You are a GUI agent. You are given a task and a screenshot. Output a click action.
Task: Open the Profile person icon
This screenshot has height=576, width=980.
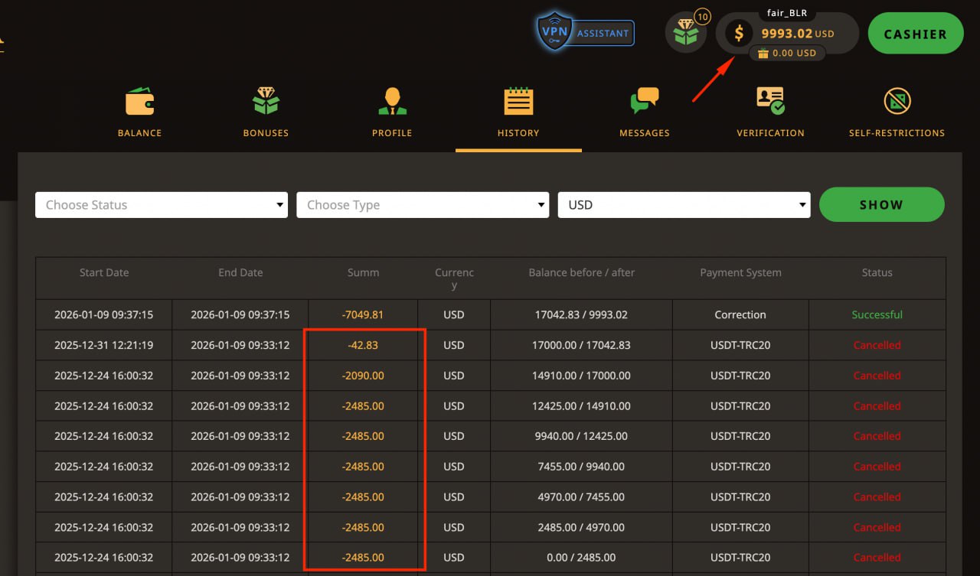(392, 101)
